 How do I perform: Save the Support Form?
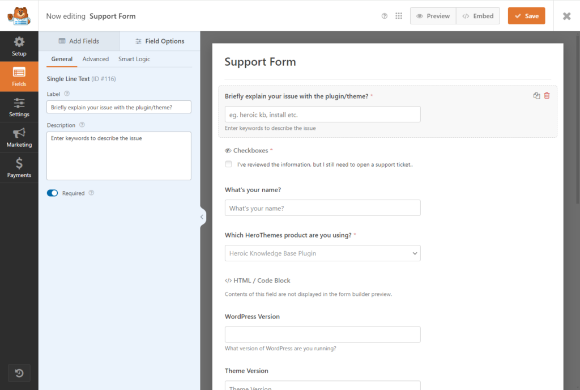526,15
